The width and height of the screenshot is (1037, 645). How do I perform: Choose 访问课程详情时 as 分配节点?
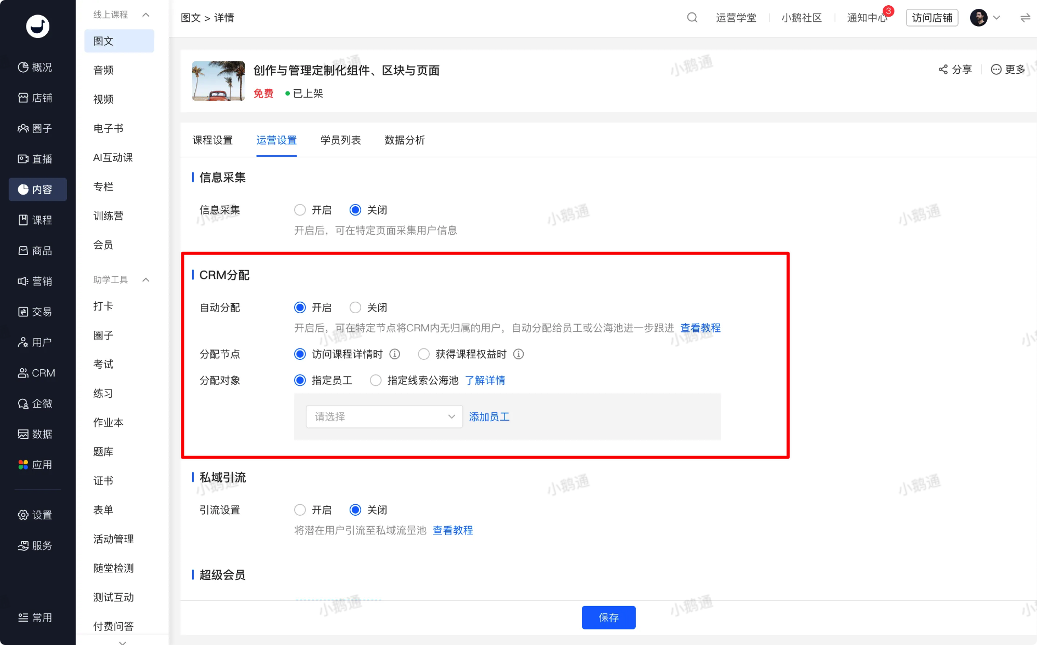coord(300,354)
